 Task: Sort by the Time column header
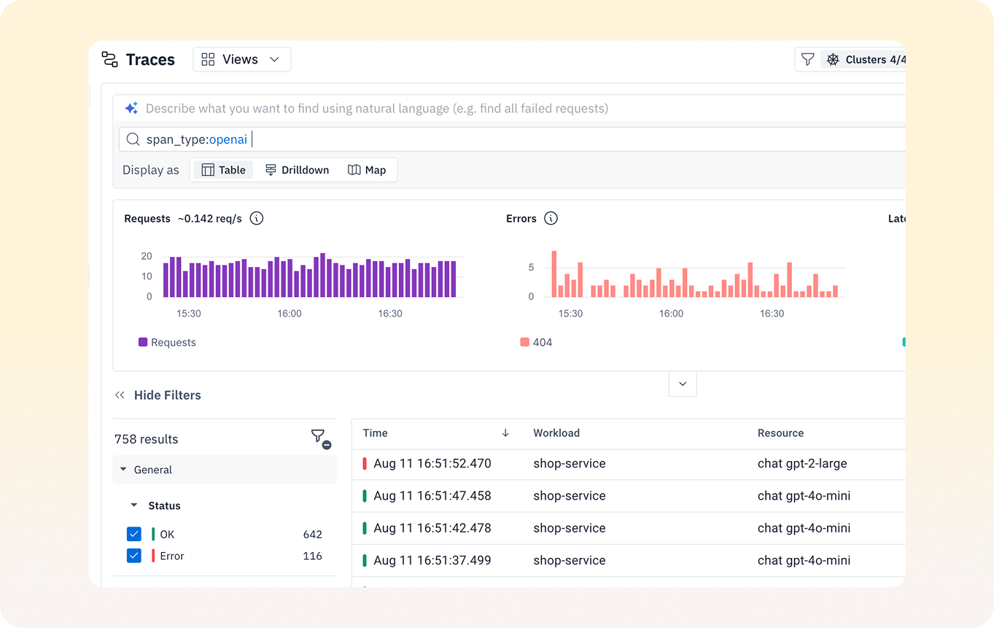coord(376,433)
